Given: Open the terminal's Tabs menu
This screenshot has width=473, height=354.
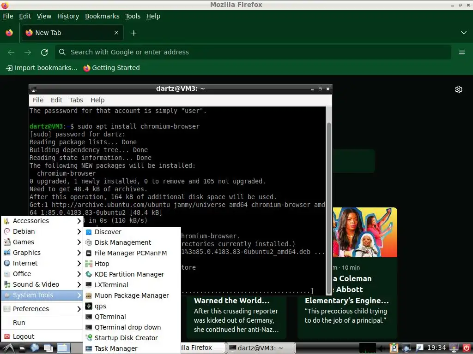Looking at the screenshot, I should 76,100.
